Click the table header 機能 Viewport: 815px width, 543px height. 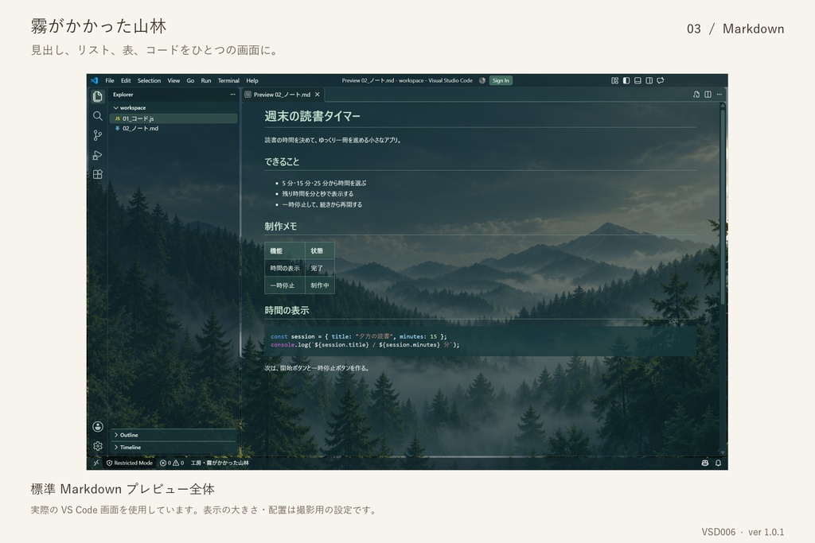285,250
